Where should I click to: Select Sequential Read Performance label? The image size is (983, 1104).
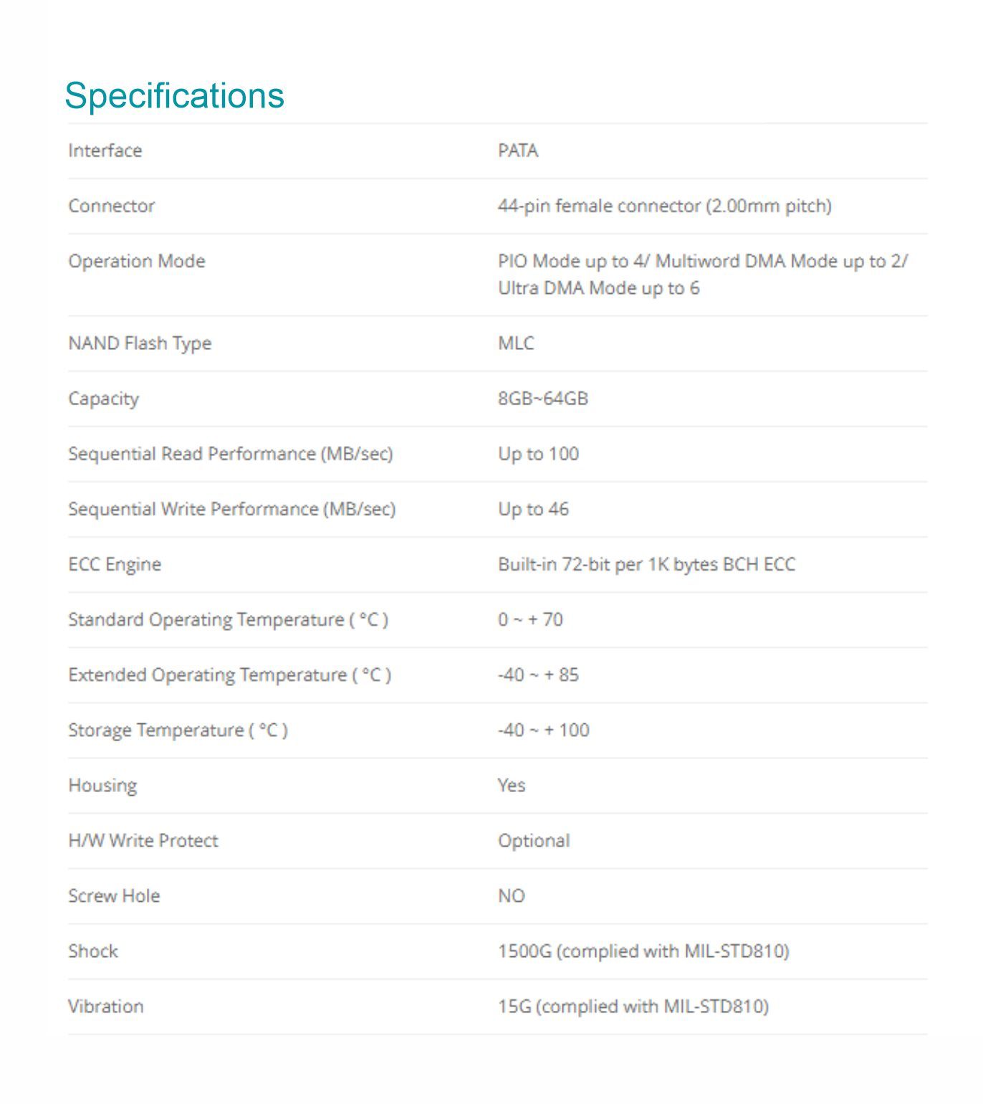click(x=231, y=454)
